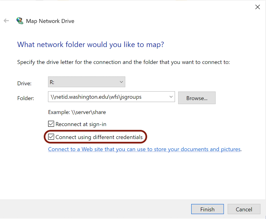This screenshot has height=219, width=266.
Task: Click the Map Network Drive globe icon
Action: 20,21
